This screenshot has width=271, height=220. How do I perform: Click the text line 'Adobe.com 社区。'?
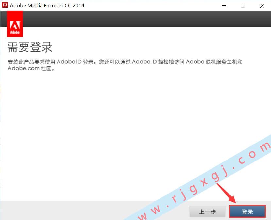pyautogui.click(x=31, y=68)
